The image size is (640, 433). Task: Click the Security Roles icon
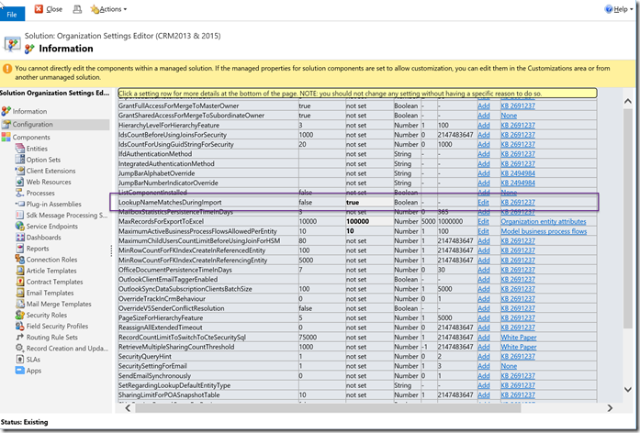(19, 315)
